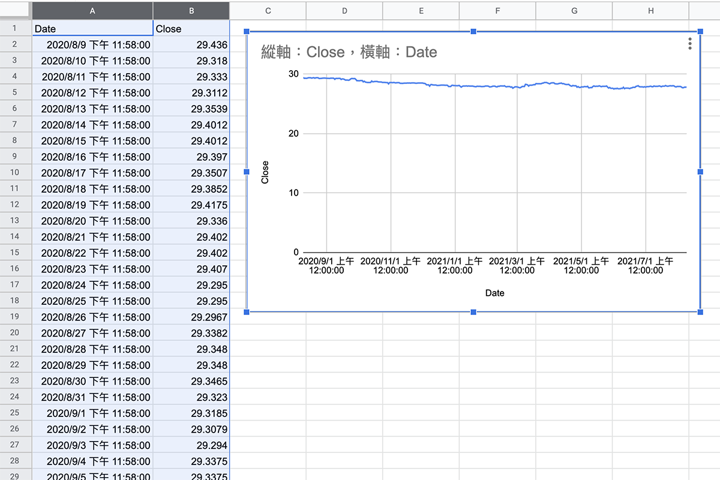Select the 'Close' header cell B1

pyautogui.click(x=191, y=28)
